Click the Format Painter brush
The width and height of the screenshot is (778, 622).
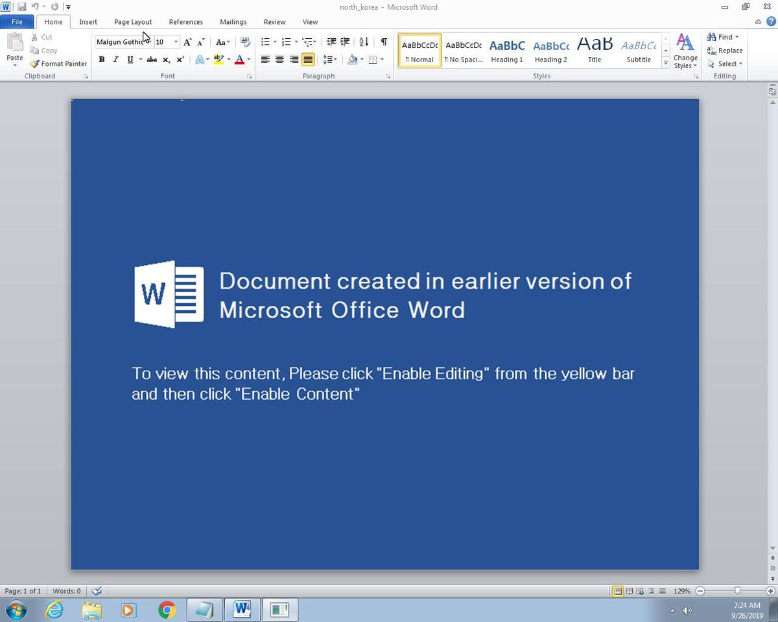coord(35,63)
